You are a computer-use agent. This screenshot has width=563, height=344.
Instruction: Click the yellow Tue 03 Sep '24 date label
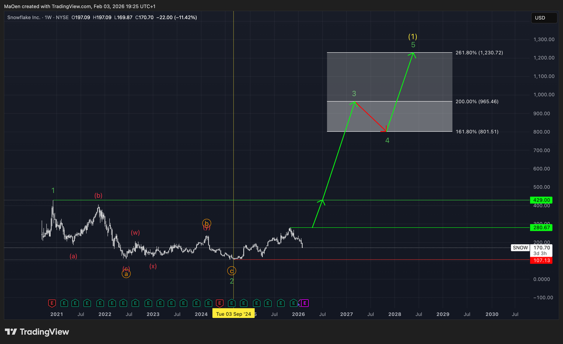tap(233, 314)
